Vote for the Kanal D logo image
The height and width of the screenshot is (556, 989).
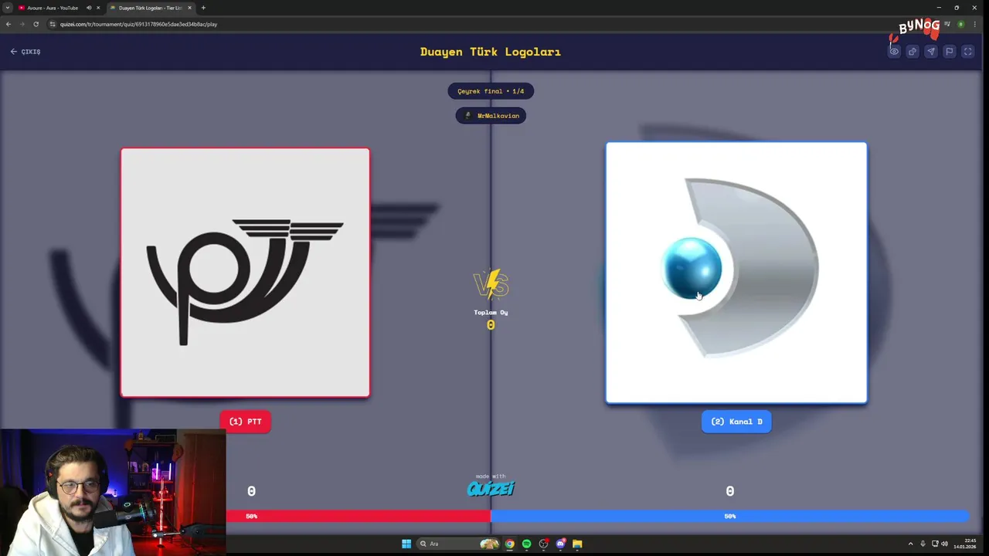[736, 273]
